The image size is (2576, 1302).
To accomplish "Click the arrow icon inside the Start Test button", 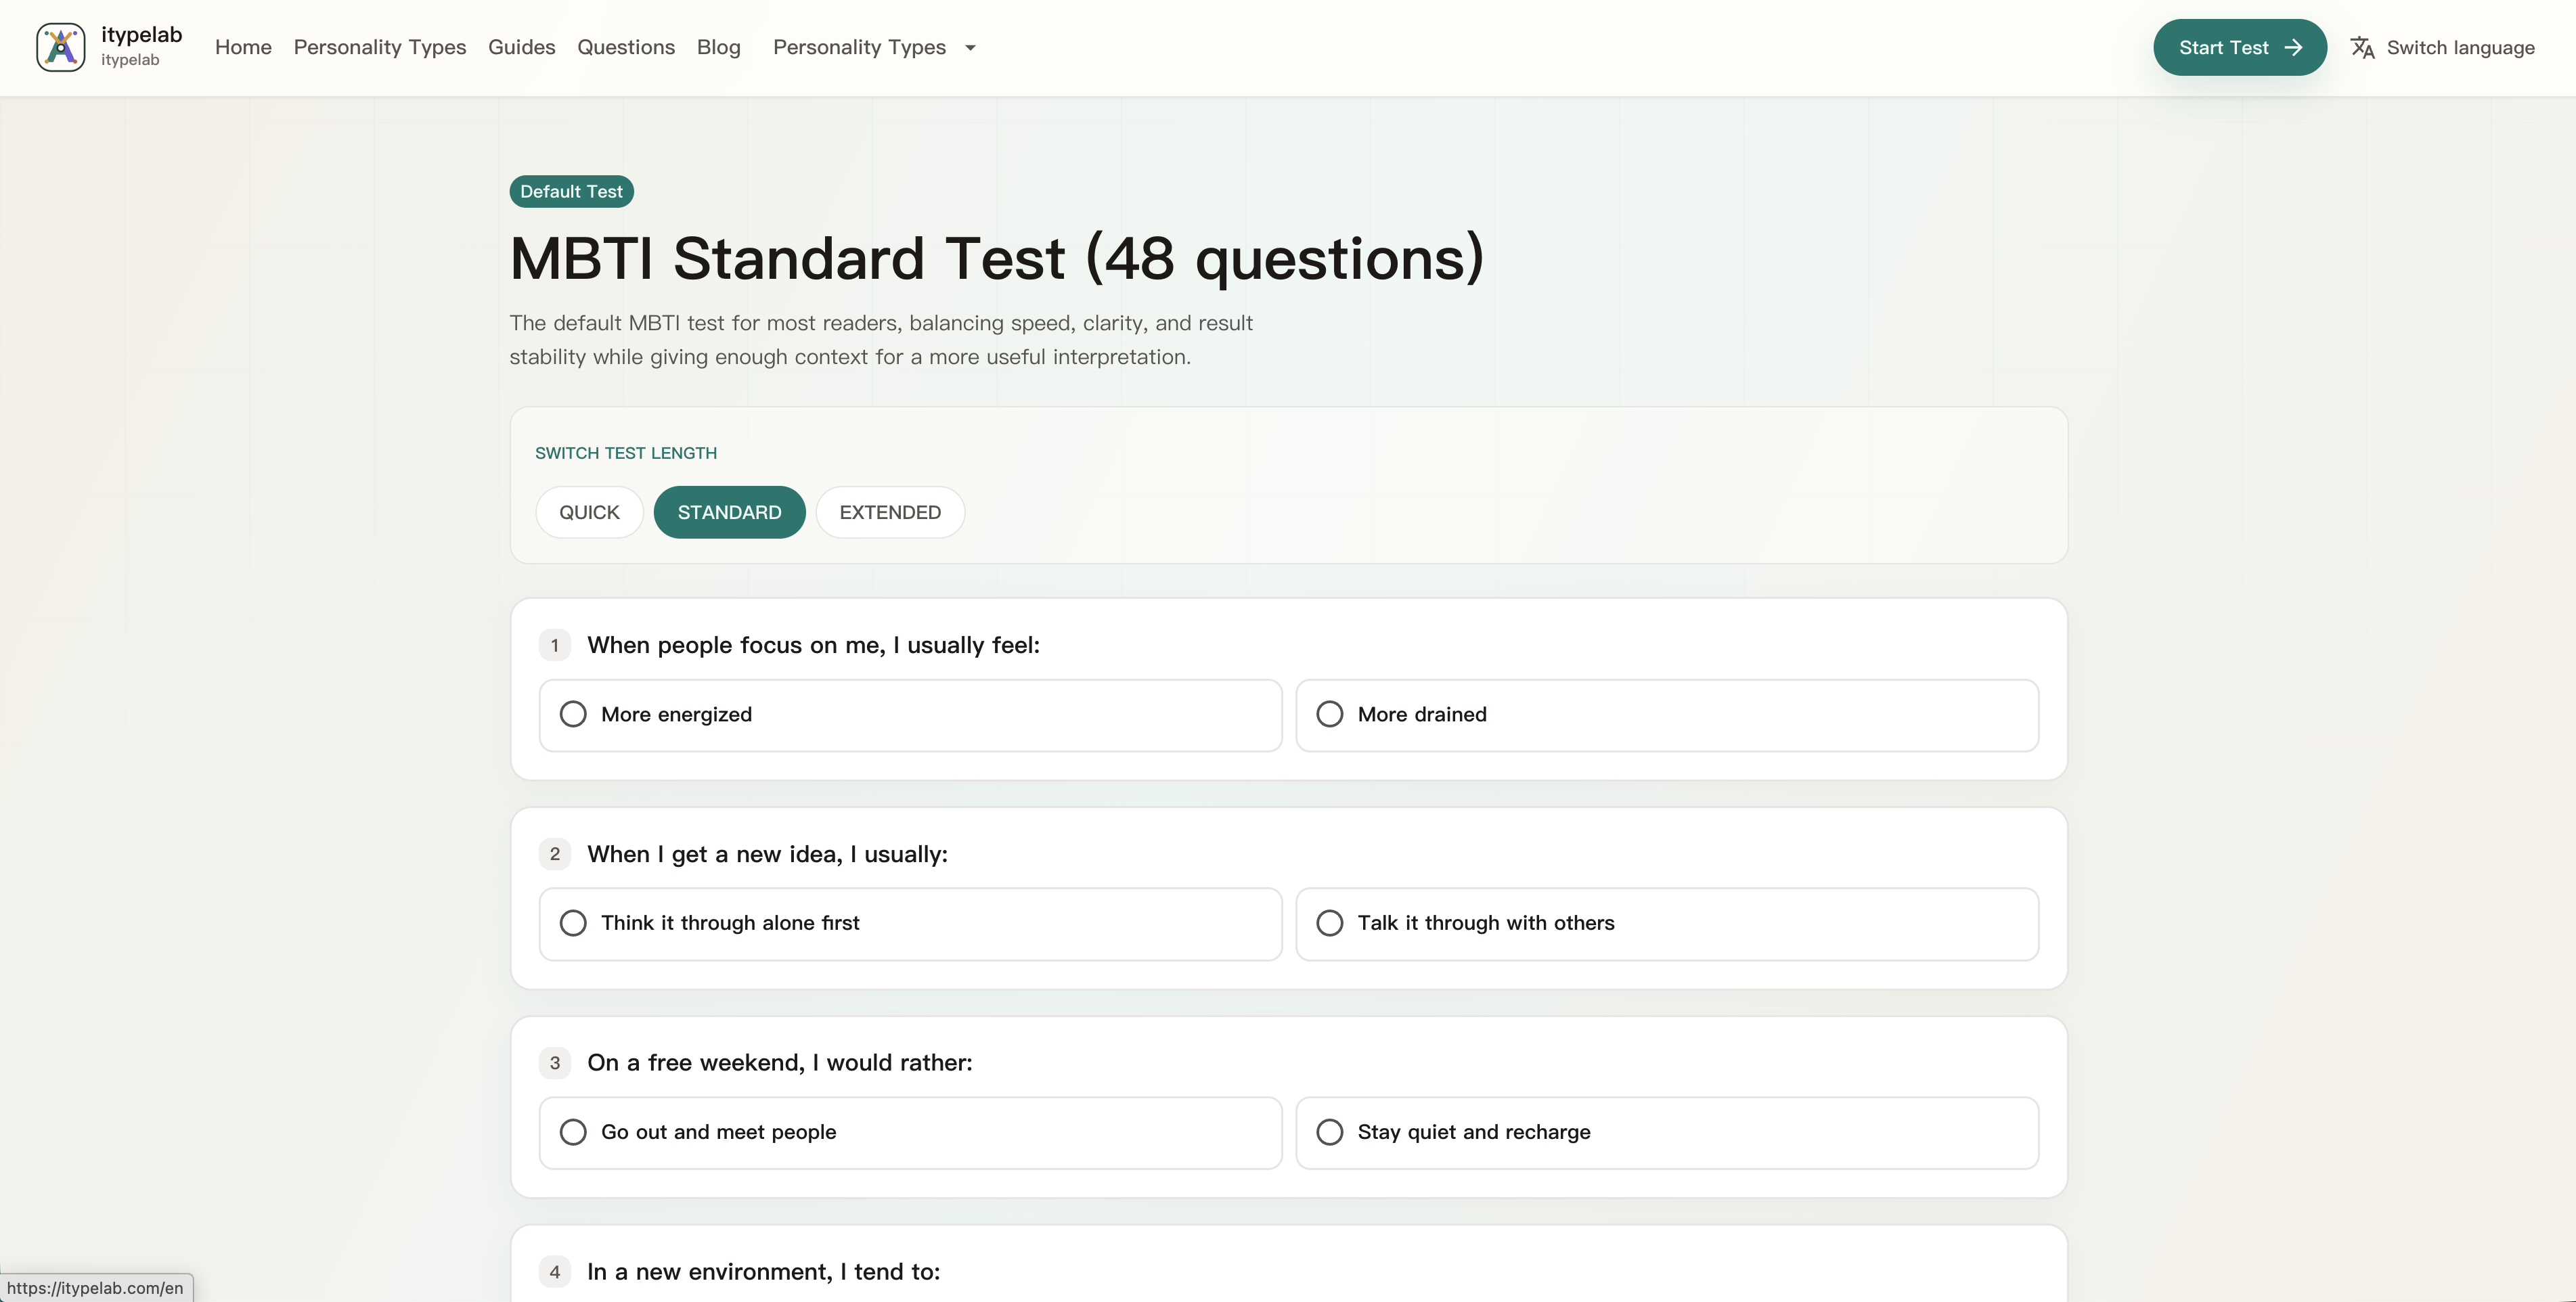I will 2293,47.
